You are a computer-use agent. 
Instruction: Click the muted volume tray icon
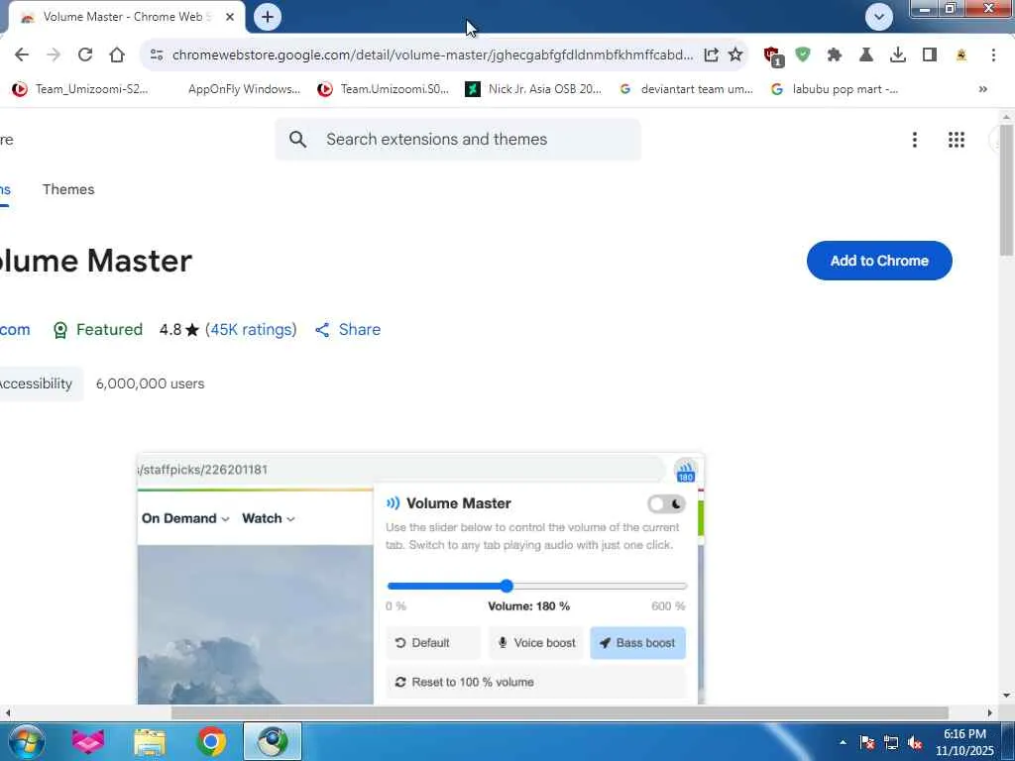pyautogui.click(x=915, y=742)
